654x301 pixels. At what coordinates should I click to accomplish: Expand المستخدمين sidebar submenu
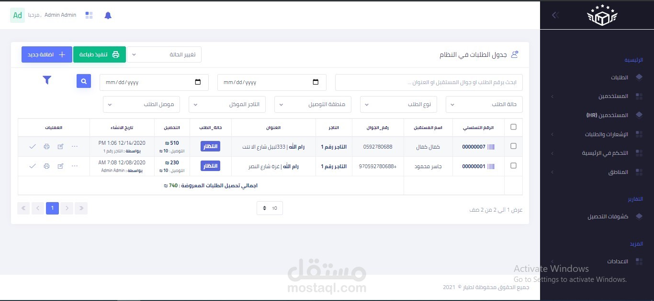click(x=597, y=96)
